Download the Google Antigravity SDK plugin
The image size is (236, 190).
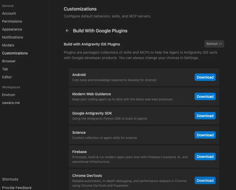(205, 116)
